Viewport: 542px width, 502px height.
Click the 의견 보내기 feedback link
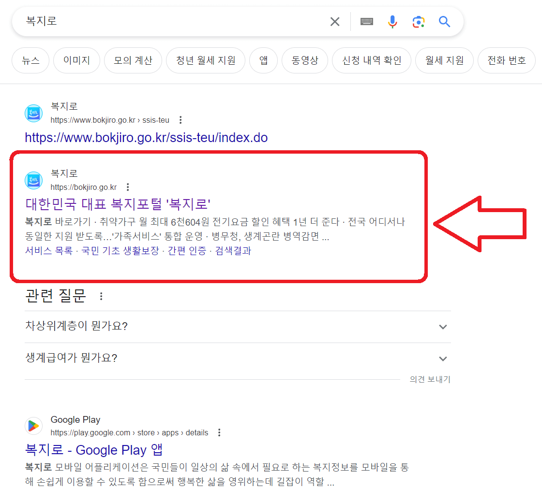(x=430, y=379)
